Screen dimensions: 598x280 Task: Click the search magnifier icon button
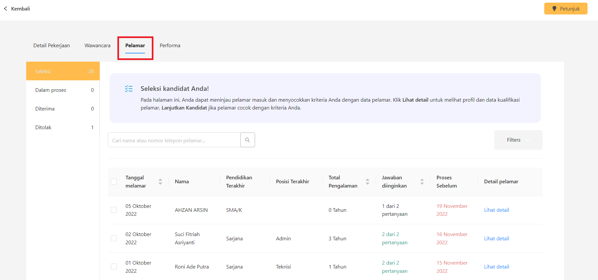pos(248,140)
